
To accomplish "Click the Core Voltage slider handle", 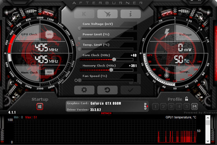I will (80, 28).
